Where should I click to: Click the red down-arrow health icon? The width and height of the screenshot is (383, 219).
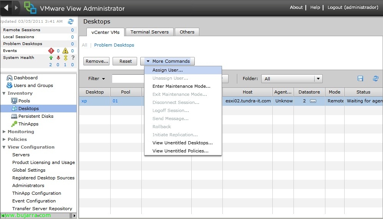58,58
